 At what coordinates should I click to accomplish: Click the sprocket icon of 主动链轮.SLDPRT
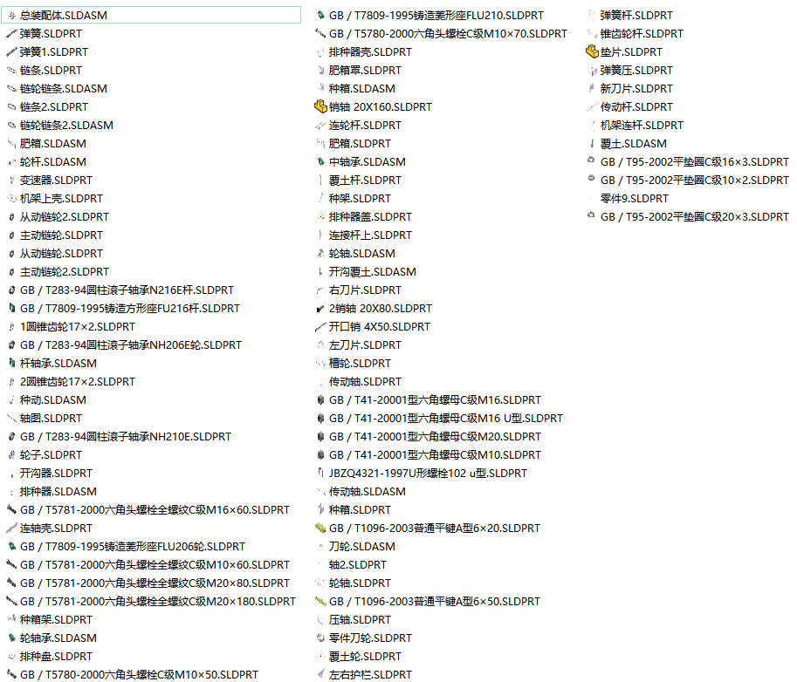[x=11, y=235]
